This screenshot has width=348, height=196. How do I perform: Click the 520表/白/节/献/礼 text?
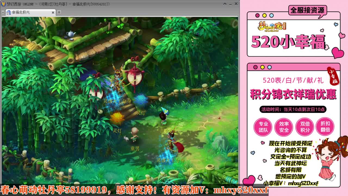[x=293, y=80]
